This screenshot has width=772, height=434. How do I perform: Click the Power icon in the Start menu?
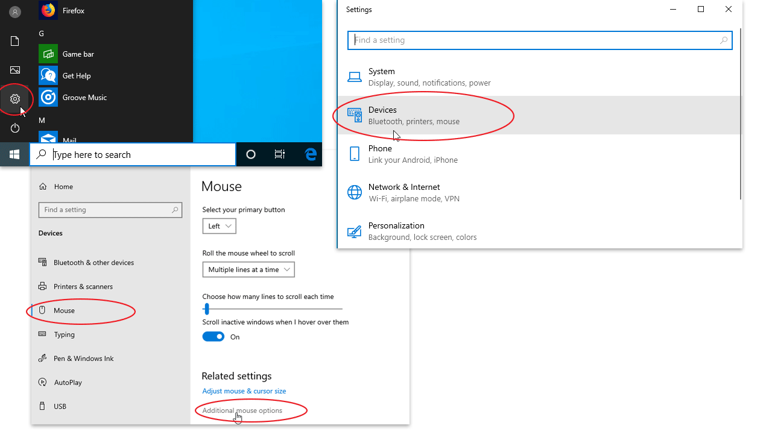(14, 128)
